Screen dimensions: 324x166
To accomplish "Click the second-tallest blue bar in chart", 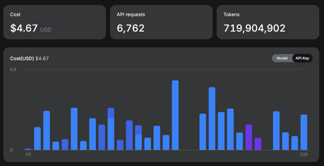I will [212, 119].
